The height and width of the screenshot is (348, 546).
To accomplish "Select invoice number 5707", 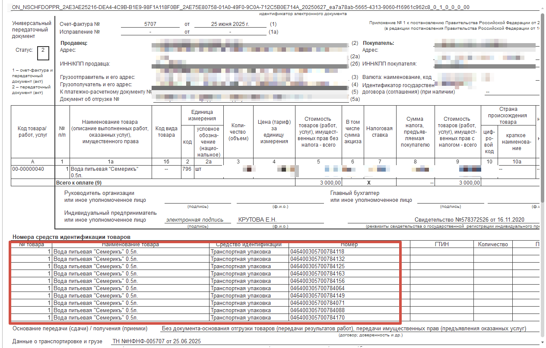I will click(x=149, y=24).
